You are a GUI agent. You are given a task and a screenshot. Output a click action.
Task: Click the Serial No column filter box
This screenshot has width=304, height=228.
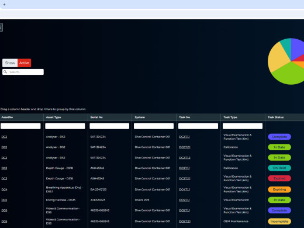point(109,126)
